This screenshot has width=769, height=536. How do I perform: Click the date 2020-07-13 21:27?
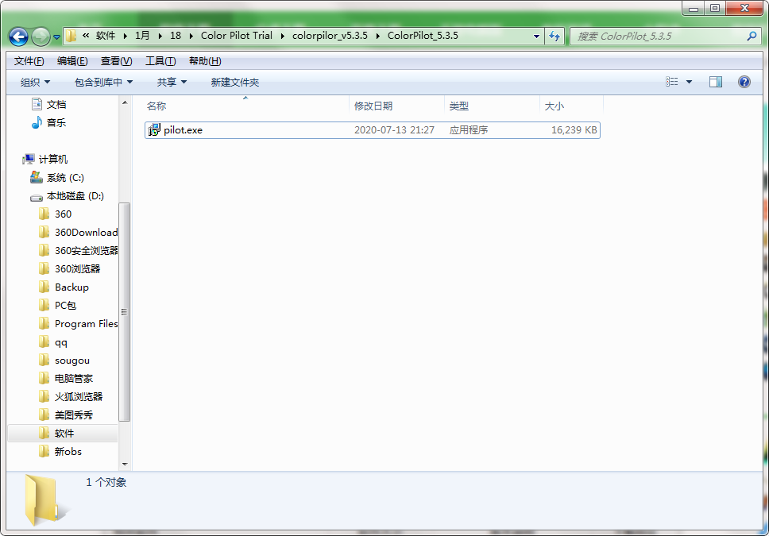pos(394,130)
